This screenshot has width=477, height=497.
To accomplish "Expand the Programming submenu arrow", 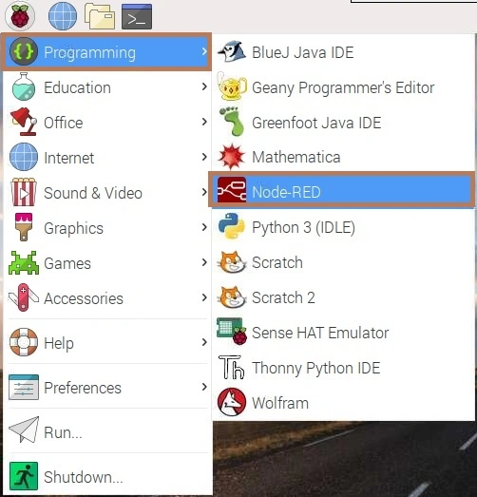I will click(x=204, y=51).
